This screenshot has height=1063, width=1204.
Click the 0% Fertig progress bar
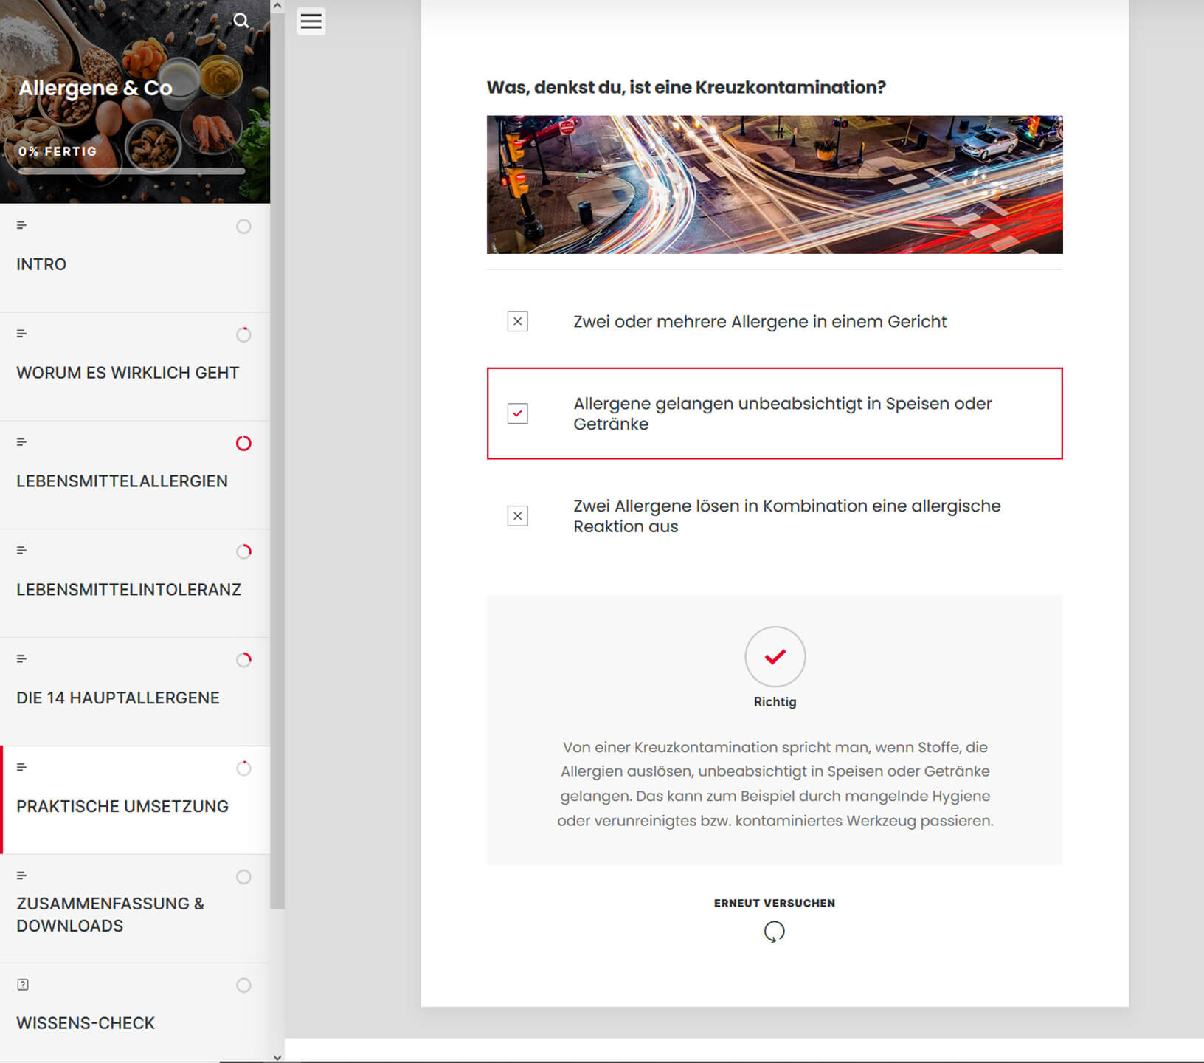pyautogui.click(x=131, y=171)
